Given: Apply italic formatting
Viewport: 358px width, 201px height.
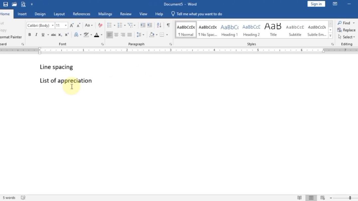Looking at the screenshot, I should click(x=36, y=35).
